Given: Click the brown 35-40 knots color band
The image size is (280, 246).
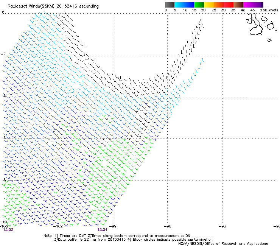Looking at the screenshot, I should pos(238,5).
